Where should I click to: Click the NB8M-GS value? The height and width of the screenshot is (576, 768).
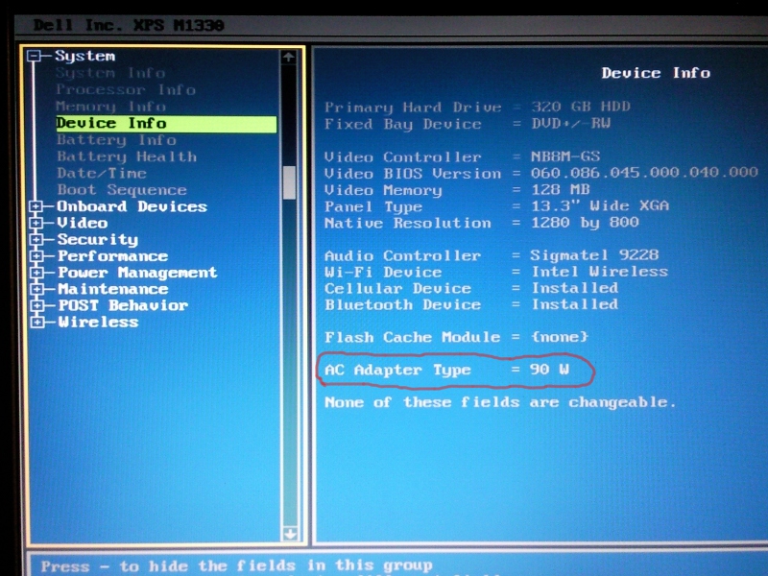(565, 156)
